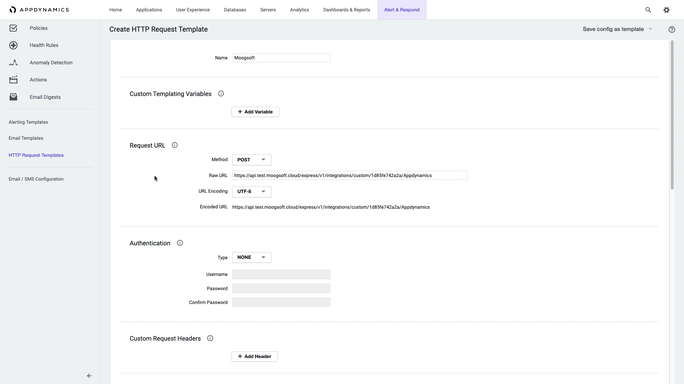Screen dimensions: 684x384
Task: Open the URL Encoding UTF-8 dropdown
Action: click(x=252, y=192)
